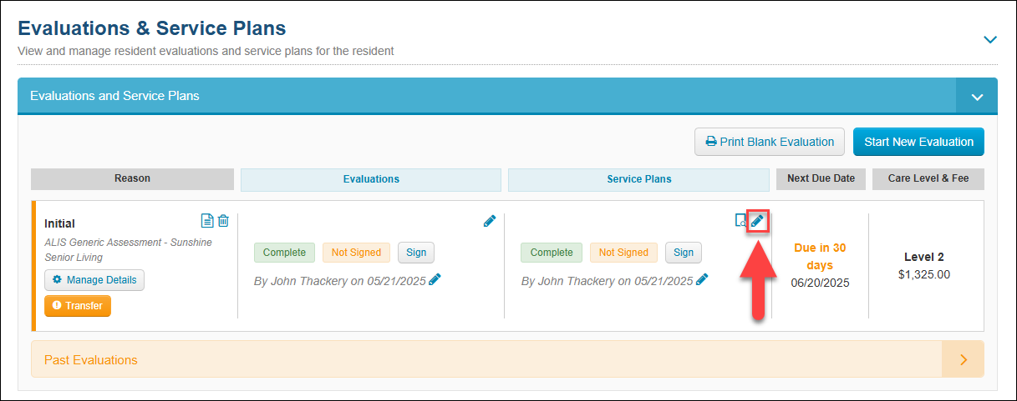Screen dimensions: 1017x401
Task: Click the Not Signed badge under Evaluations
Action: 356,253
